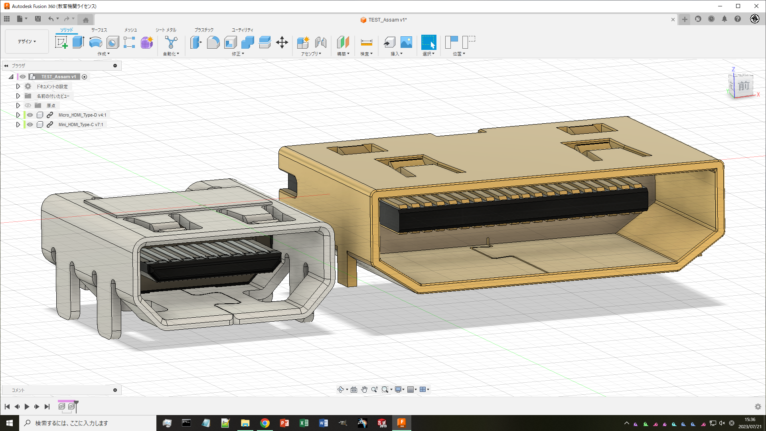
Task: Click the Look At tool
Action: (354, 389)
